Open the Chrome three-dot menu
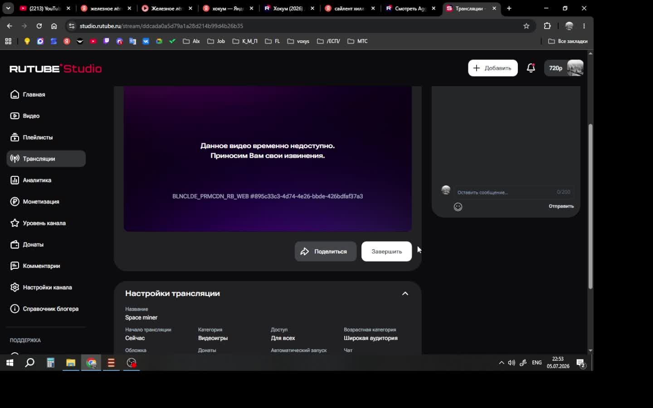The width and height of the screenshot is (653, 408). click(584, 26)
